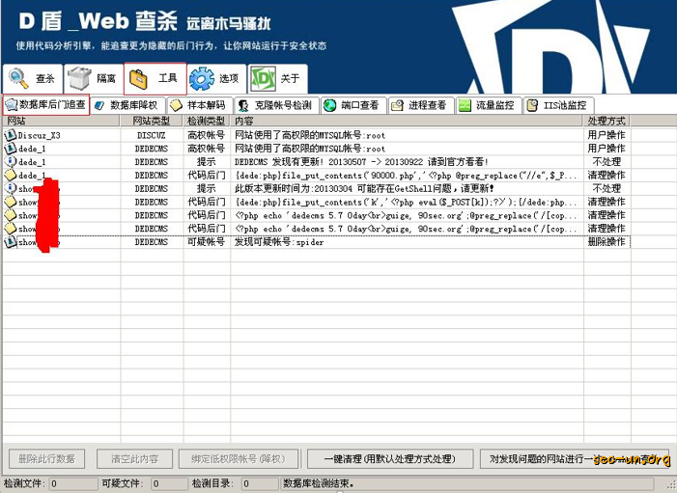Select the 数据库后门追查 tool tab
This screenshot has width=677, height=493.
pyautogui.click(x=46, y=105)
